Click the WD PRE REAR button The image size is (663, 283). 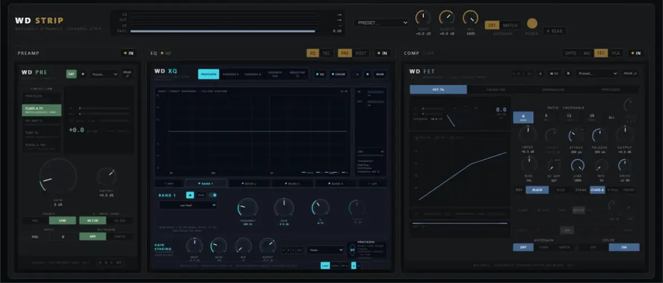click(x=127, y=74)
